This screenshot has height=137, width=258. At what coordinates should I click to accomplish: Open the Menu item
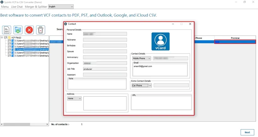5,7
